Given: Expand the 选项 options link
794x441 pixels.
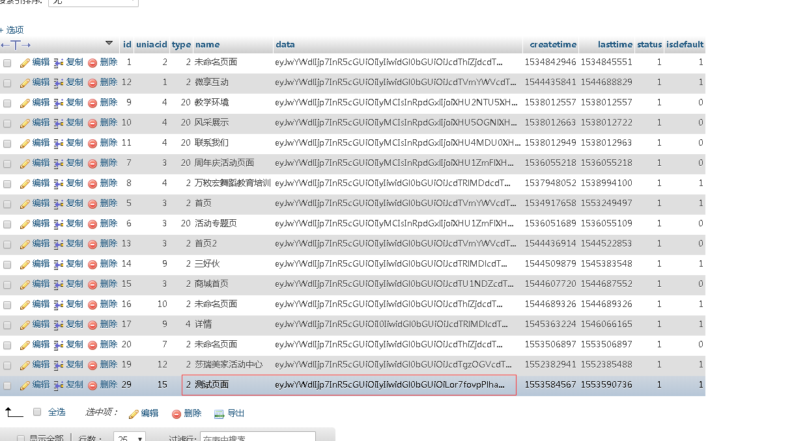Looking at the screenshot, I should point(13,30).
